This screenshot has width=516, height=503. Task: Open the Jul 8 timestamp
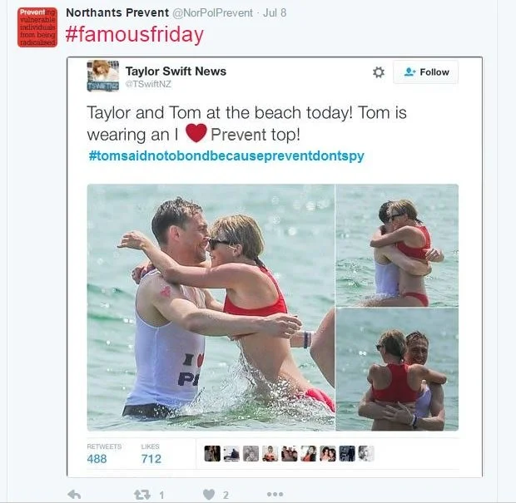point(275,12)
